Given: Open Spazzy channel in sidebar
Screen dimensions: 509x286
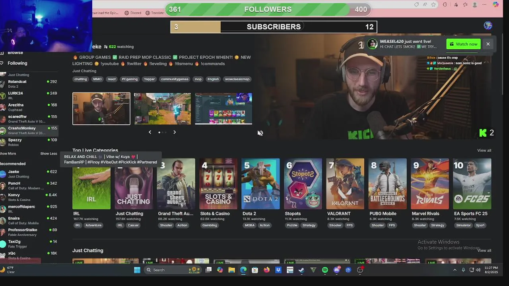Looking at the screenshot, I should click(29, 142).
